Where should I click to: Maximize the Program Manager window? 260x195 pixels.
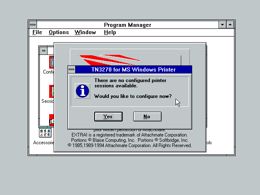pyautogui.click(x=230, y=25)
